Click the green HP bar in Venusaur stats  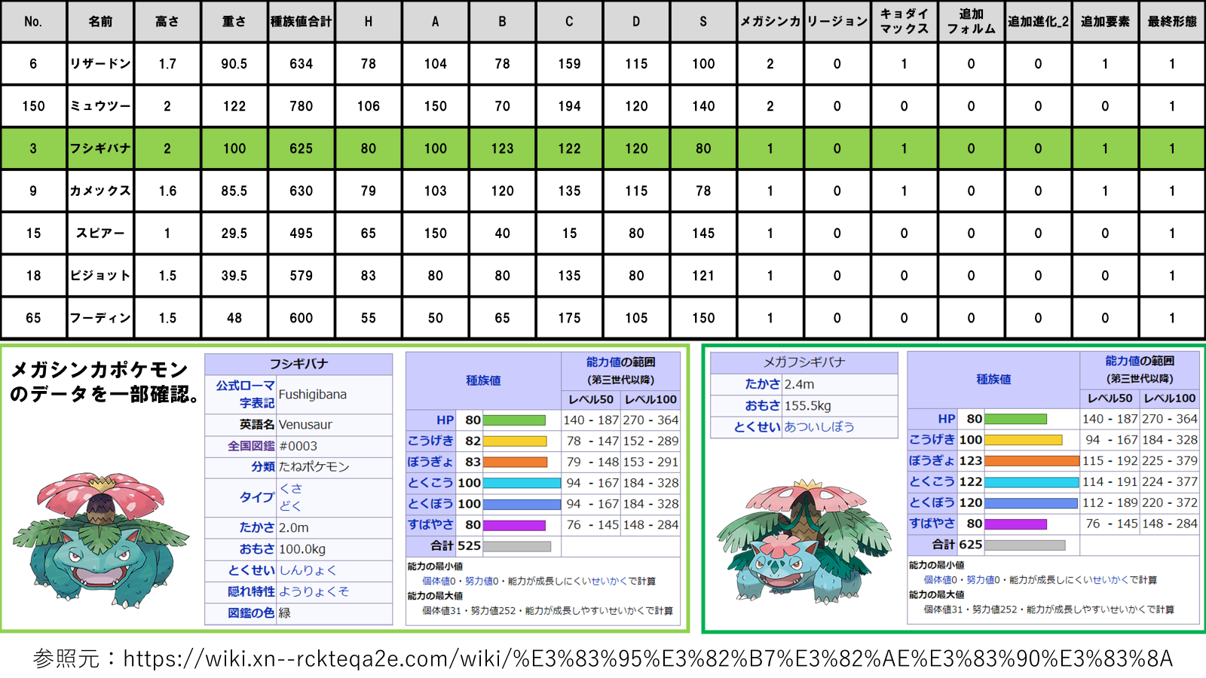click(x=514, y=420)
